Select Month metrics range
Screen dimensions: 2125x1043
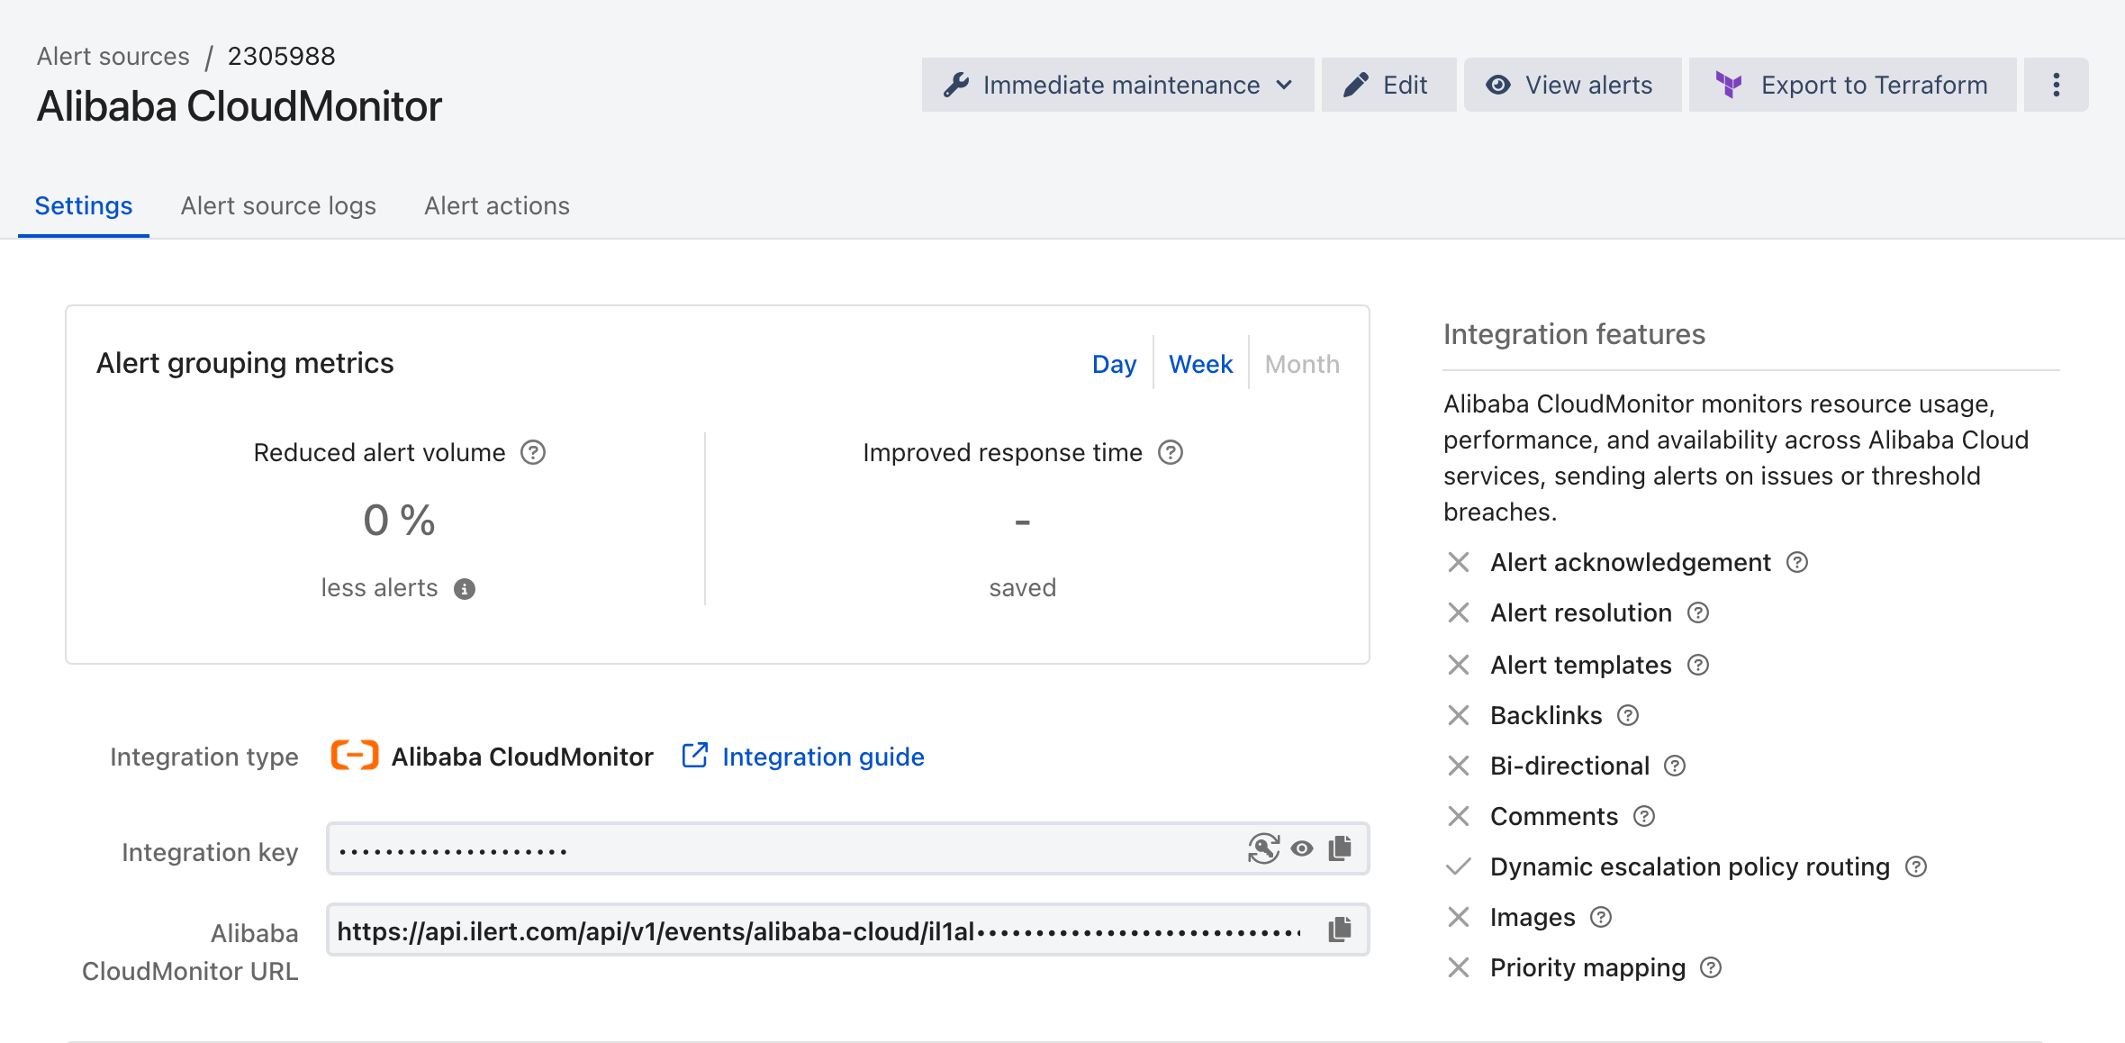coord(1302,364)
